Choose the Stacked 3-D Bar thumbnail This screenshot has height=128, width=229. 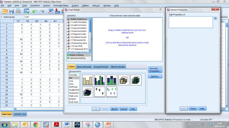click(x=88, y=92)
